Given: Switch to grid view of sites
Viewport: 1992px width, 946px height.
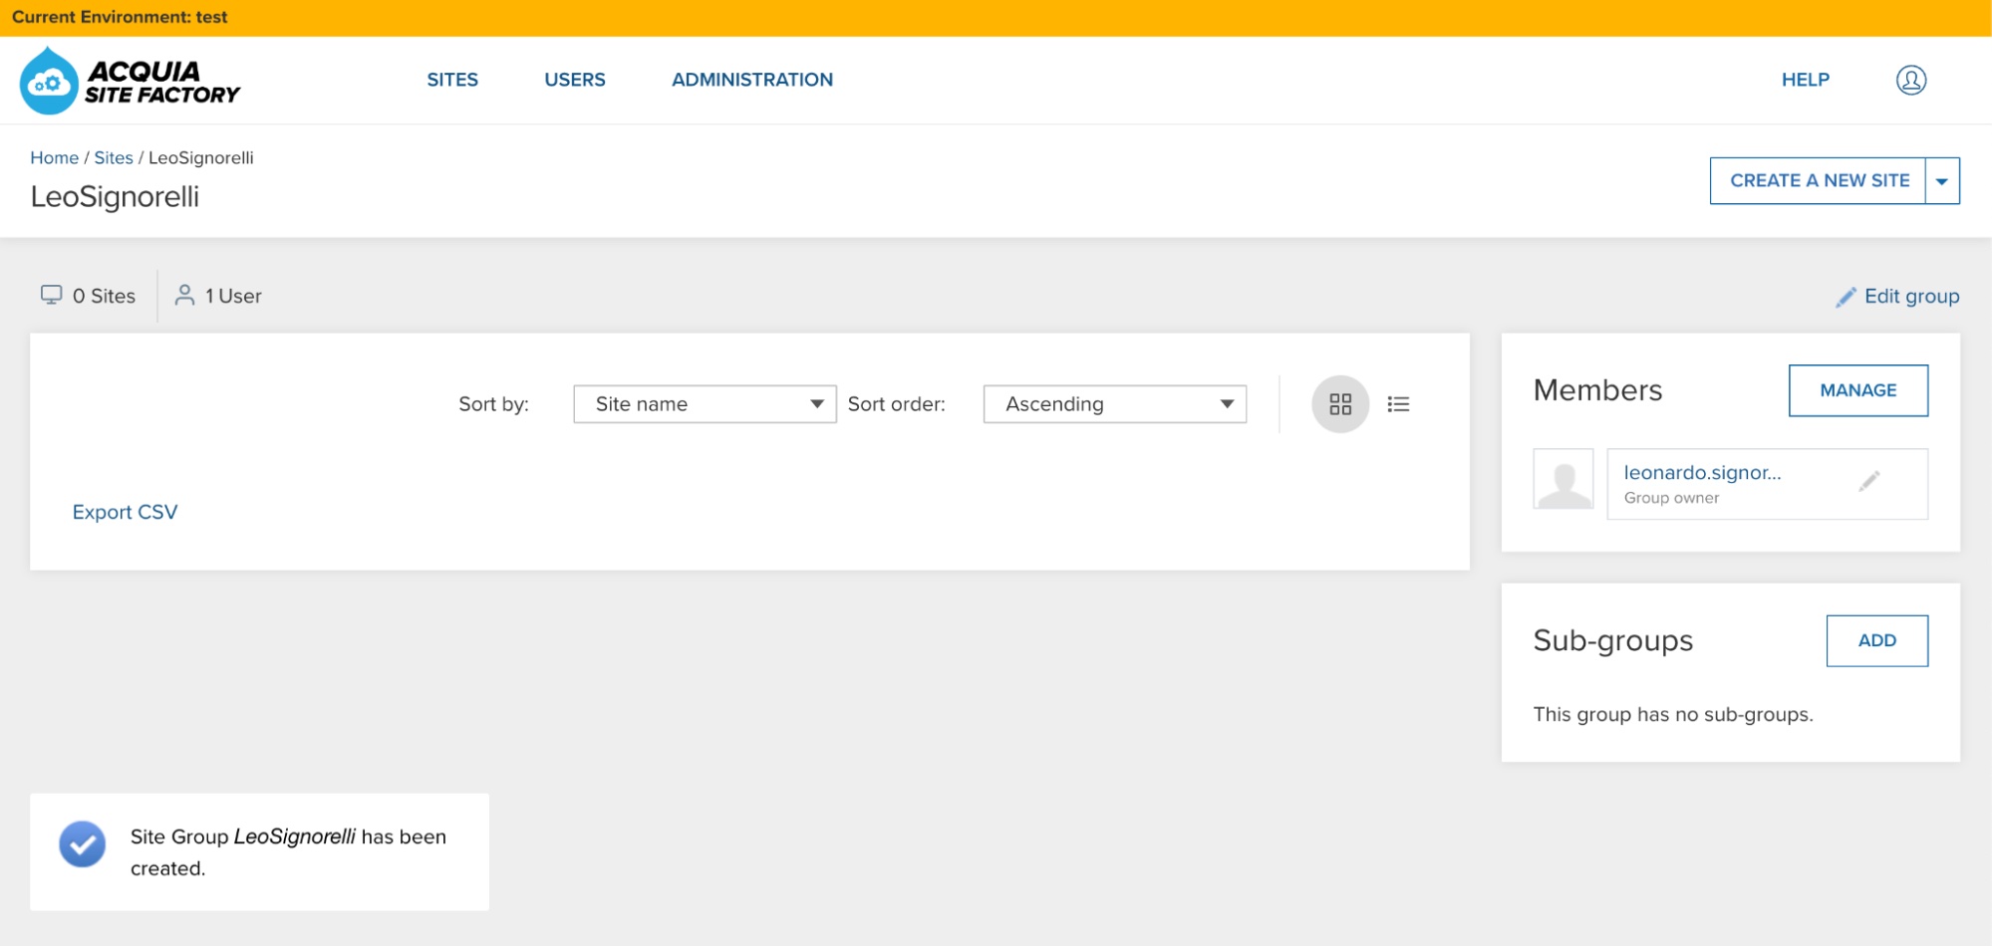Looking at the screenshot, I should point(1340,404).
